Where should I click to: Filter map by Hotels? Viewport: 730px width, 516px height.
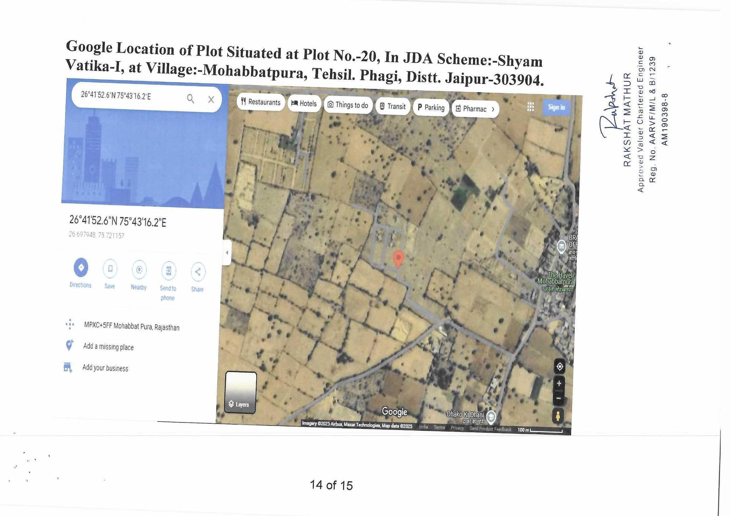[x=304, y=104]
